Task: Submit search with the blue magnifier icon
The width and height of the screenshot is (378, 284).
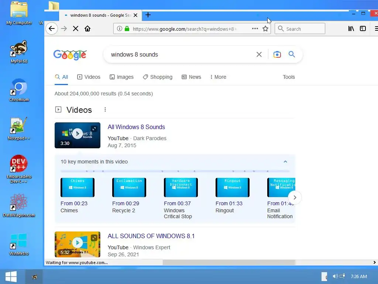Action: click(x=292, y=54)
